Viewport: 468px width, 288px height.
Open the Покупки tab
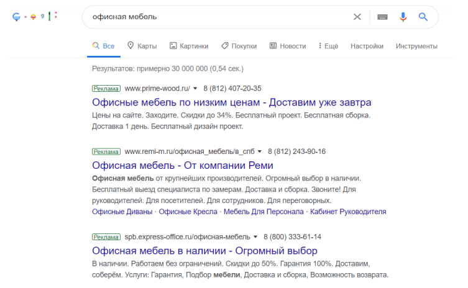(x=239, y=46)
